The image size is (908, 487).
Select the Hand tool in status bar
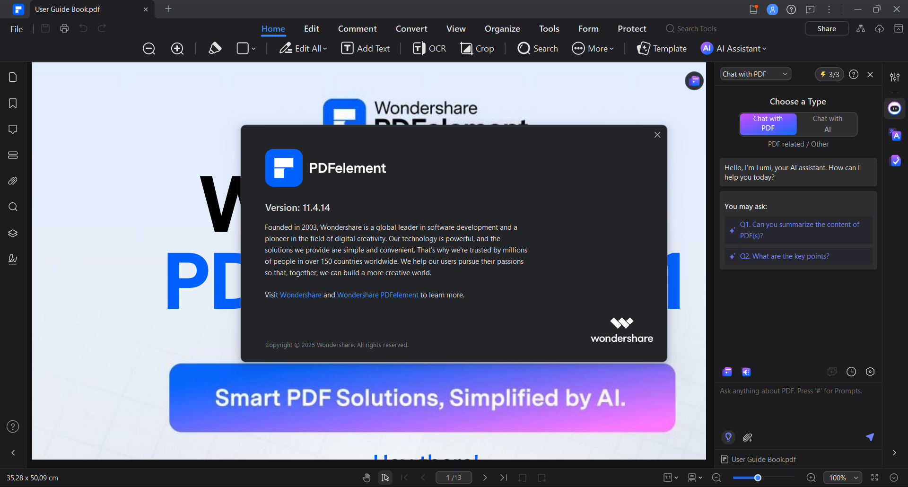click(x=367, y=478)
